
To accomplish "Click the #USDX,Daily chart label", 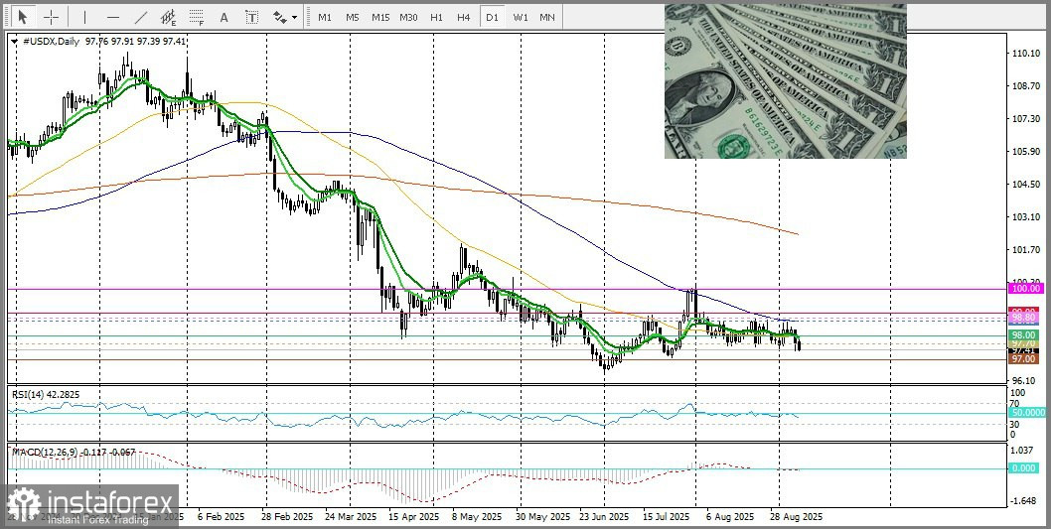I will point(51,42).
